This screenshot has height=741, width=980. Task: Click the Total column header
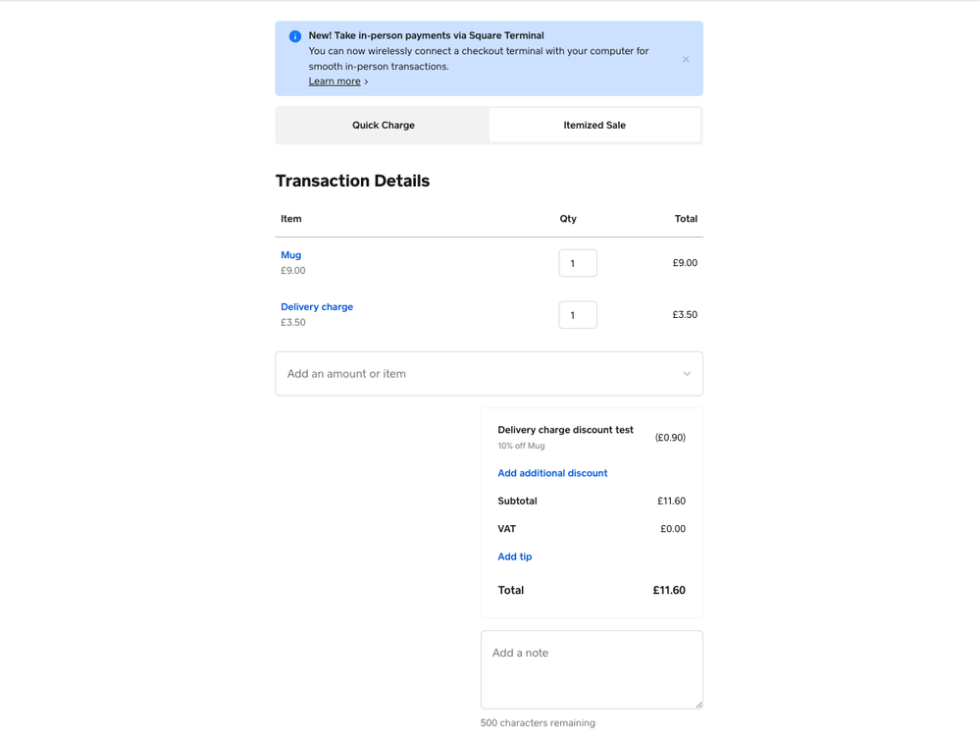[x=686, y=219]
